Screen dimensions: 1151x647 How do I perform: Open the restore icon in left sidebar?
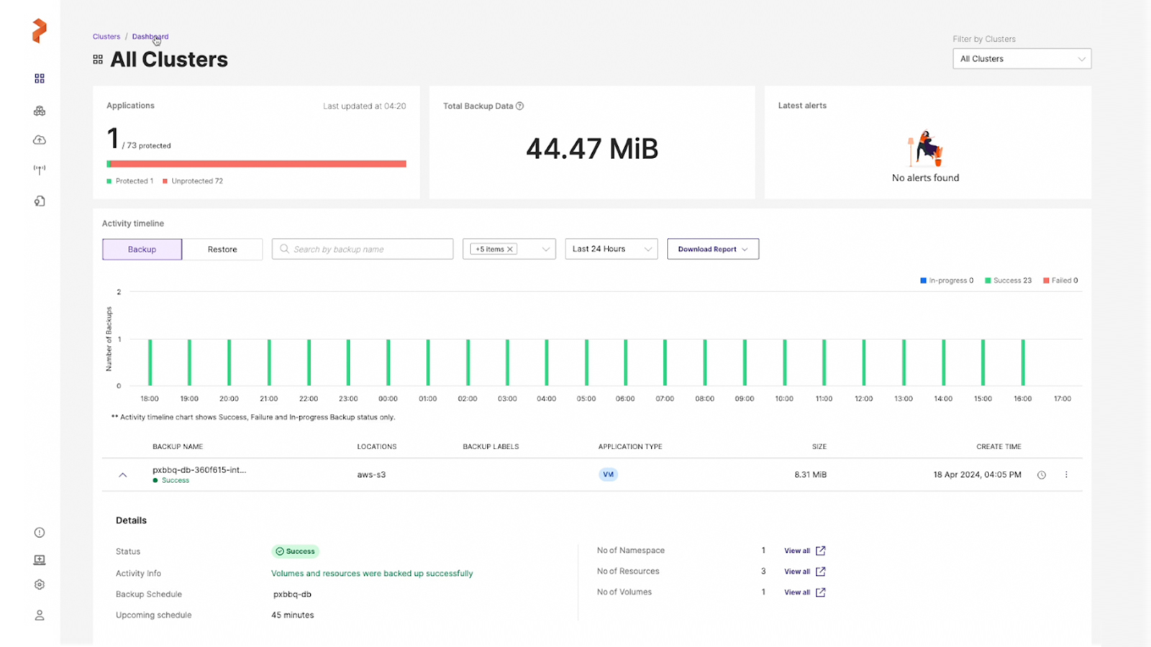(x=40, y=201)
